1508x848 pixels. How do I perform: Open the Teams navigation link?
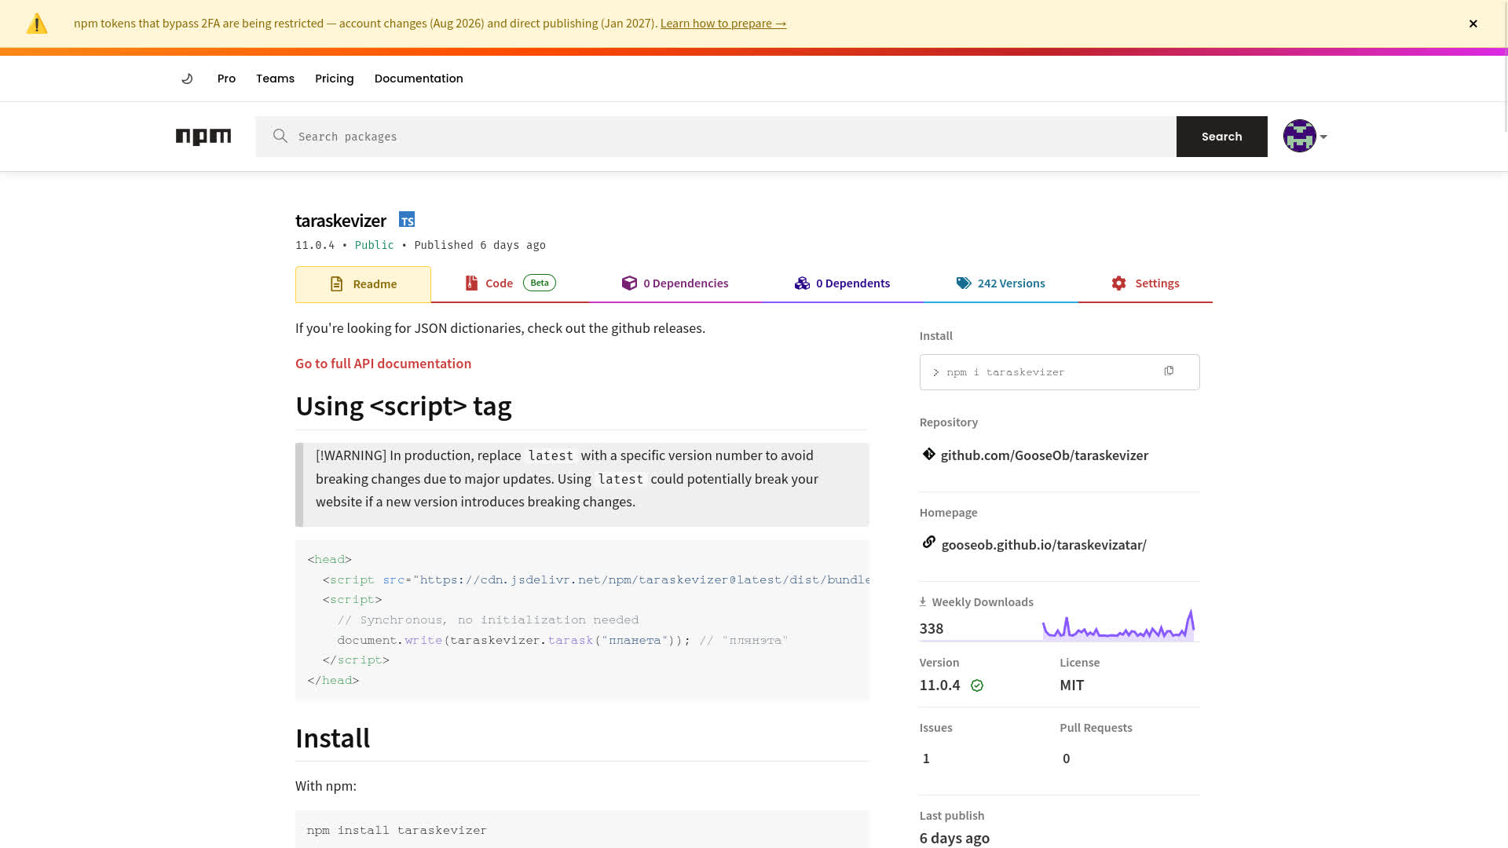tap(275, 79)
